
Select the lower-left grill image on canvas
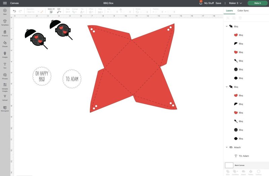[36, 39]
